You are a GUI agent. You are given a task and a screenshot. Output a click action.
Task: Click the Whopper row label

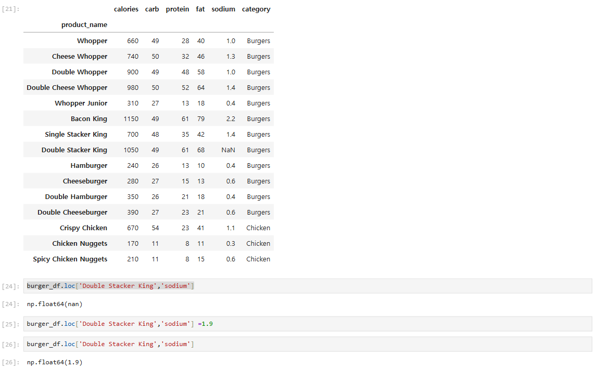click(x=92, y=41)
